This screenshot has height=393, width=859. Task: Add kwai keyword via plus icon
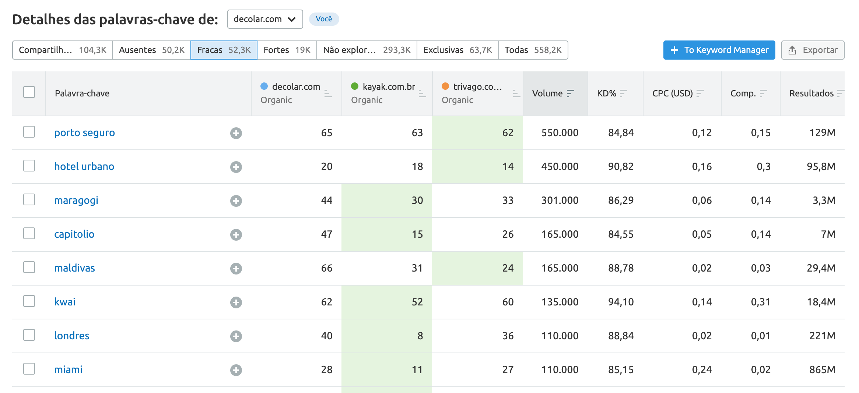click(236, 302)
